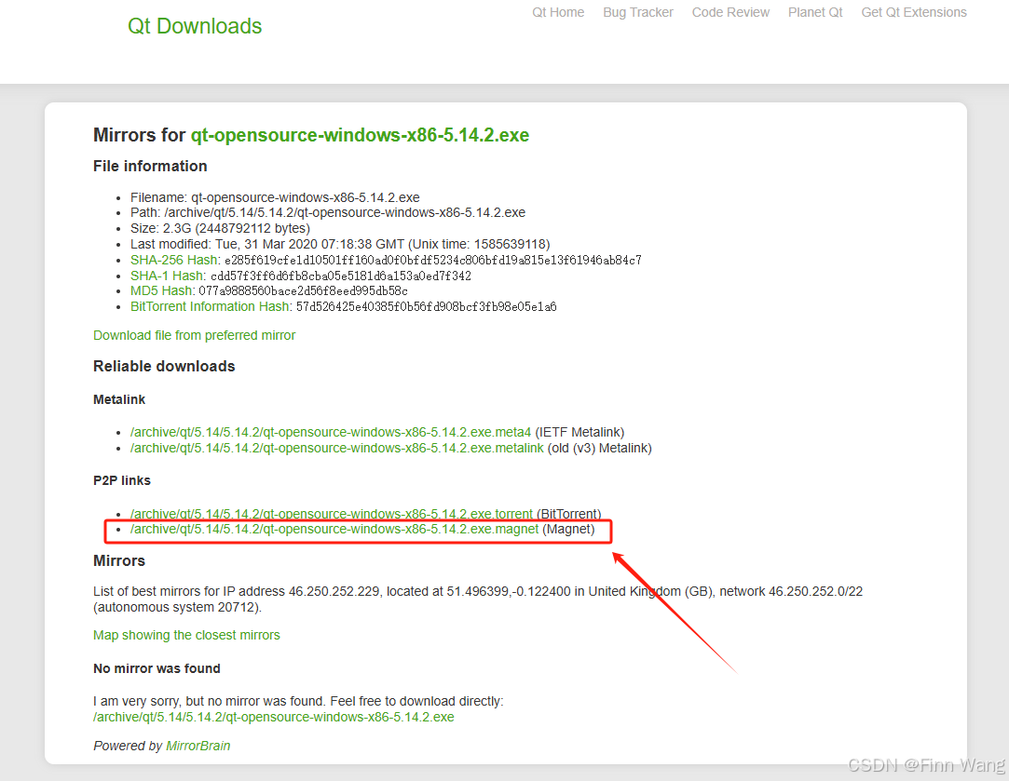The image size is (1009, 781).
Task: Click the P2P links subheading
Action: (122, 481)
